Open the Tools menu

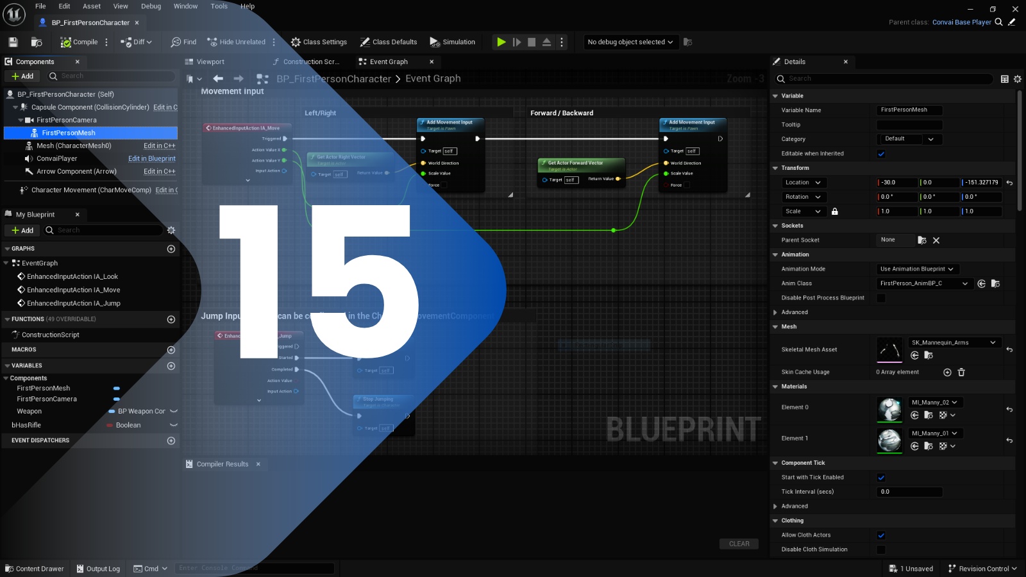pos(219,6)
